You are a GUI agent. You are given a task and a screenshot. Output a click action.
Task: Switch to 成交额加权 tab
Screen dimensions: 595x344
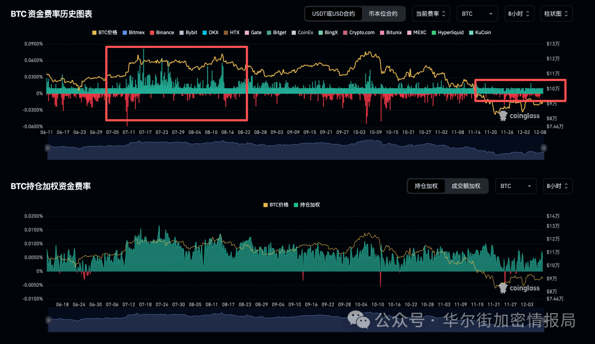pos(466,186)
